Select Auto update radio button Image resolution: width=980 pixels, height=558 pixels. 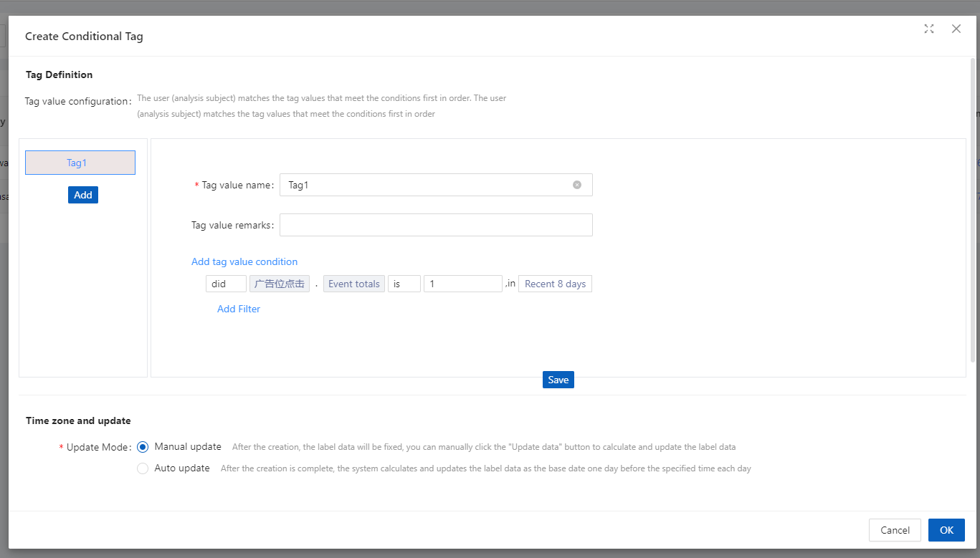pos(143,468)
